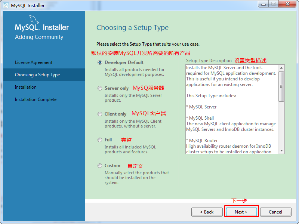This screenshot has height=224, width=299.
Task: Choose the Server only radio button
Action: click(x=100, y=88)
